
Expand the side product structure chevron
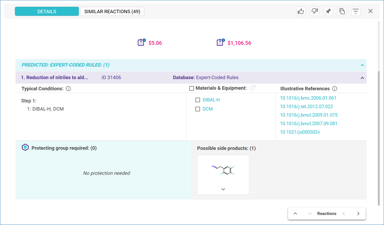click(223, 189)
